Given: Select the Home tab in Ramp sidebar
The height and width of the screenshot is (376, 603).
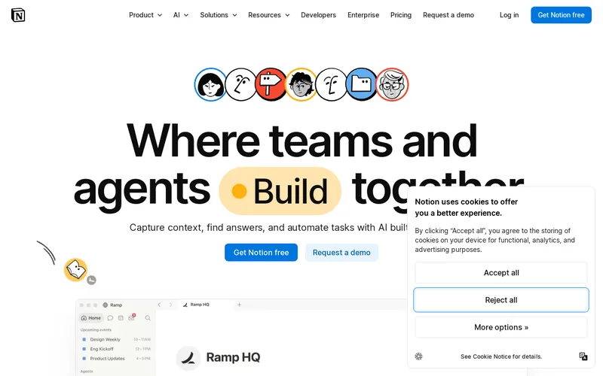Looking at the screenshot, I should [x=91, y=318].
